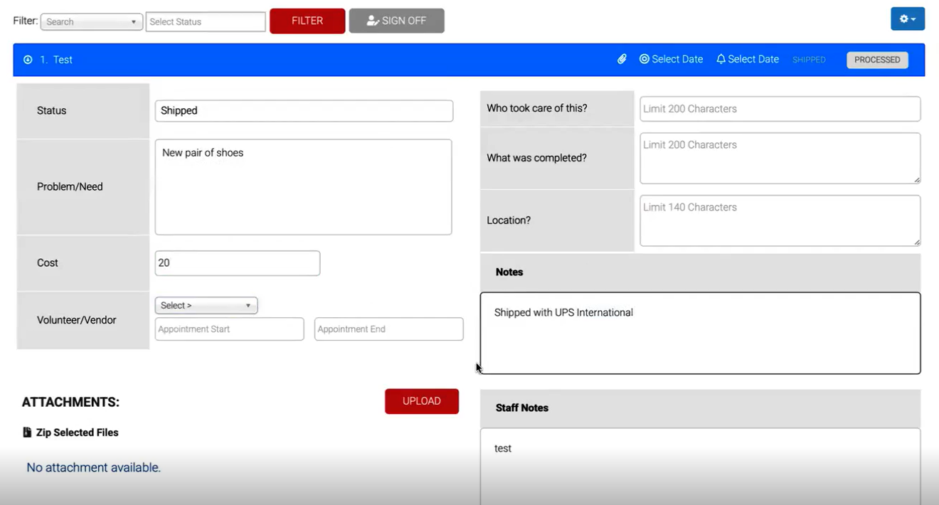
Task: Open the Search filter dropdown
Action: click(92, 22)
